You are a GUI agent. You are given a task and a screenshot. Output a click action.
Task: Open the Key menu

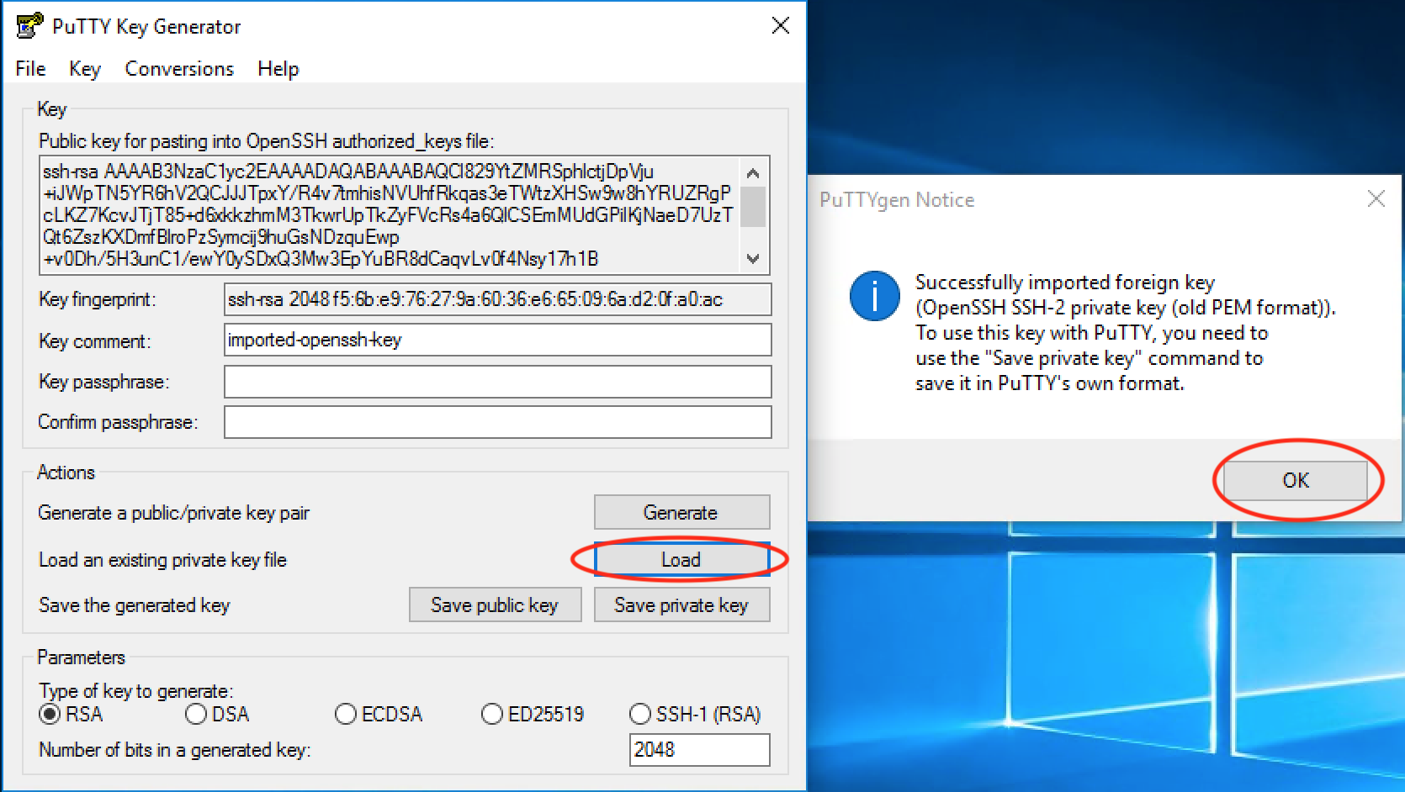85,69
